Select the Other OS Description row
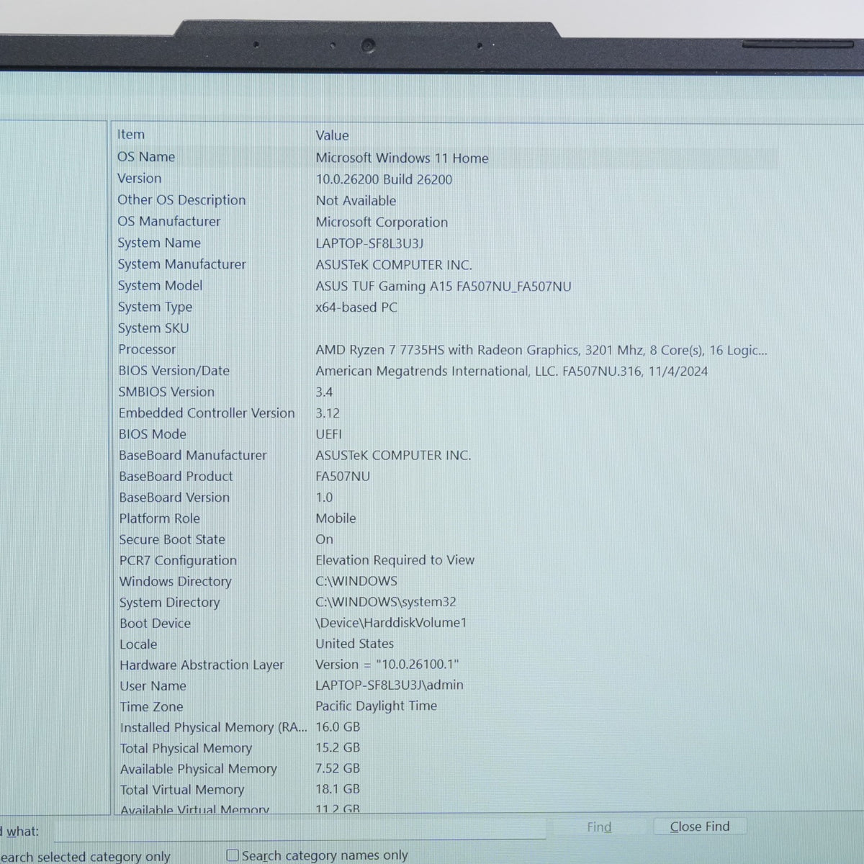 pos(446,200)
